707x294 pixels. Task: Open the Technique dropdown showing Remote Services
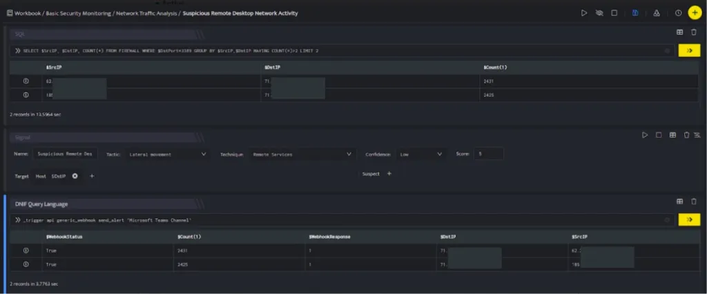click(302, 154)
